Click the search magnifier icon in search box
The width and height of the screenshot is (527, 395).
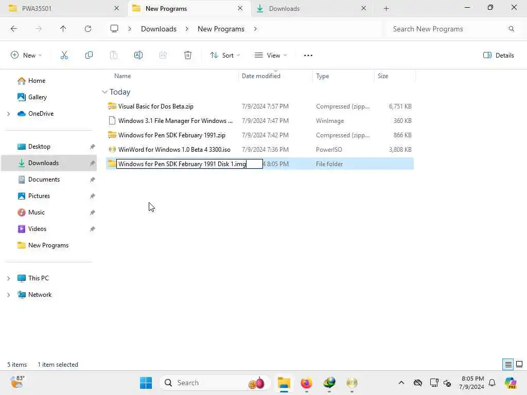pyautogui.click(x=512, y=29)
